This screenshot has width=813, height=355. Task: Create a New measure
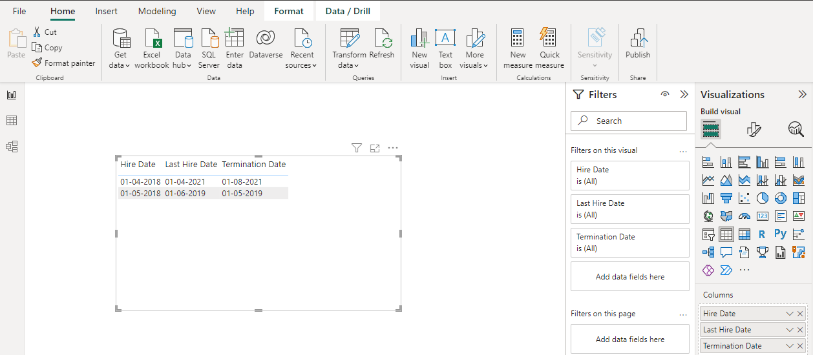click(518, 48)
